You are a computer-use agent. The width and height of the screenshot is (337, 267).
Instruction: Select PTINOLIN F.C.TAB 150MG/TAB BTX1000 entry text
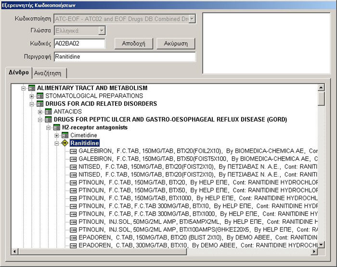click(198, 198)
